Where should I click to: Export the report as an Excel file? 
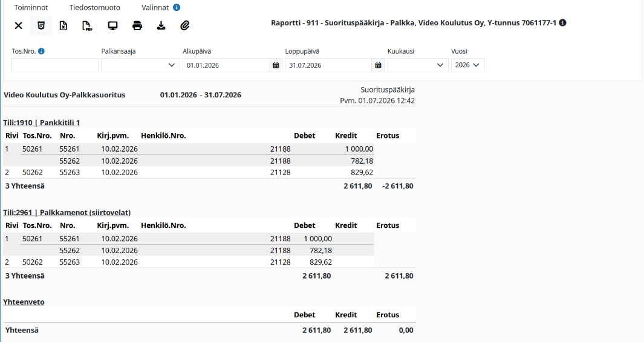63,25
